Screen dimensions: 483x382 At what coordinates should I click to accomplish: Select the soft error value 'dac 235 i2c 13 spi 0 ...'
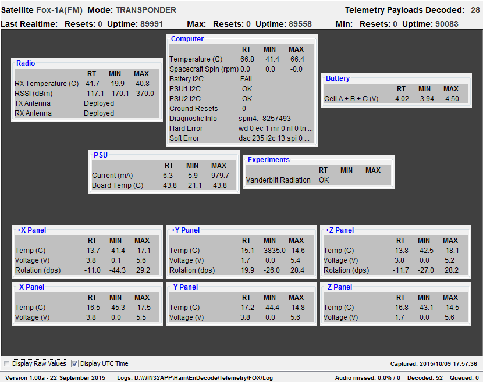(274, 138)
